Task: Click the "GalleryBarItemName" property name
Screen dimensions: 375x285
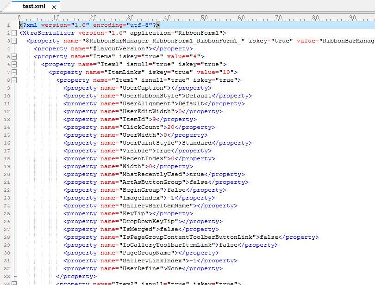Action: 156,206
